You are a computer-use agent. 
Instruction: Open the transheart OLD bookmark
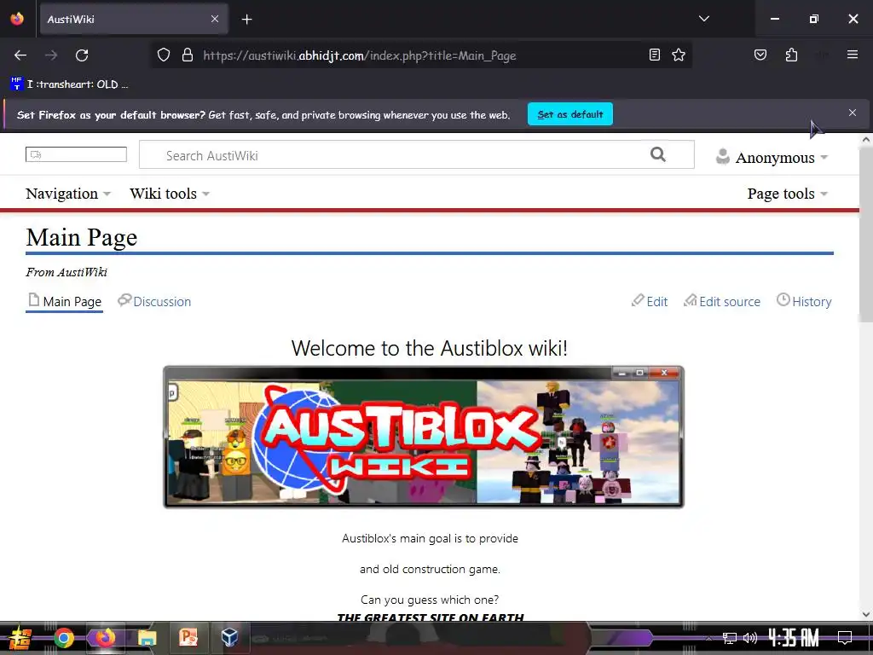70,84
